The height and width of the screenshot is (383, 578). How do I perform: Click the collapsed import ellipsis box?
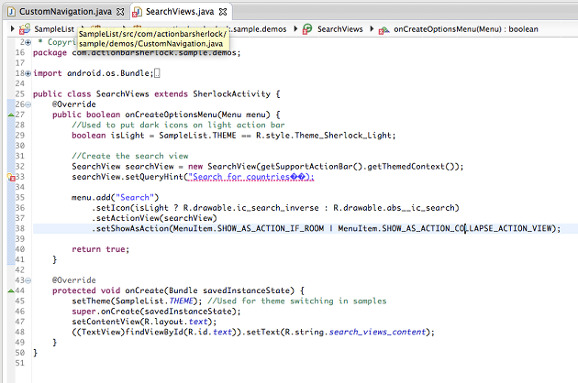(x=157, y=73)
